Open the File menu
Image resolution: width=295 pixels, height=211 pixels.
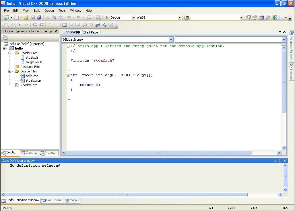click(x=6, y=11)
